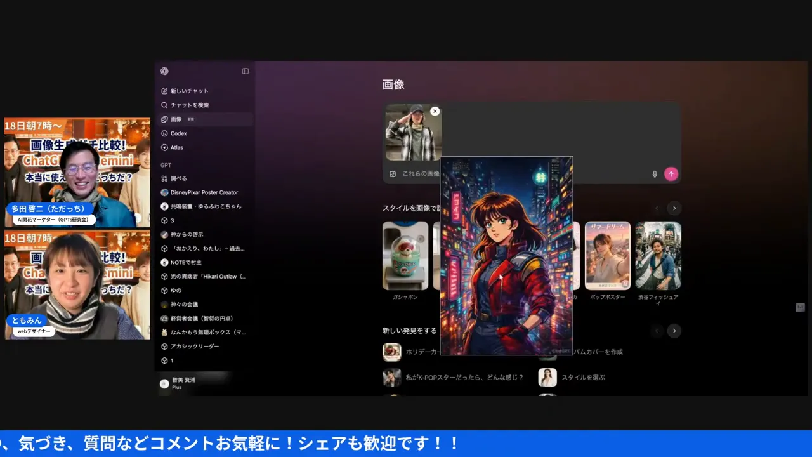The height and width of the screenshot is (457, 812).
Task: Select the Codex icon in the sidebar
Action: [x=164, y=133]
